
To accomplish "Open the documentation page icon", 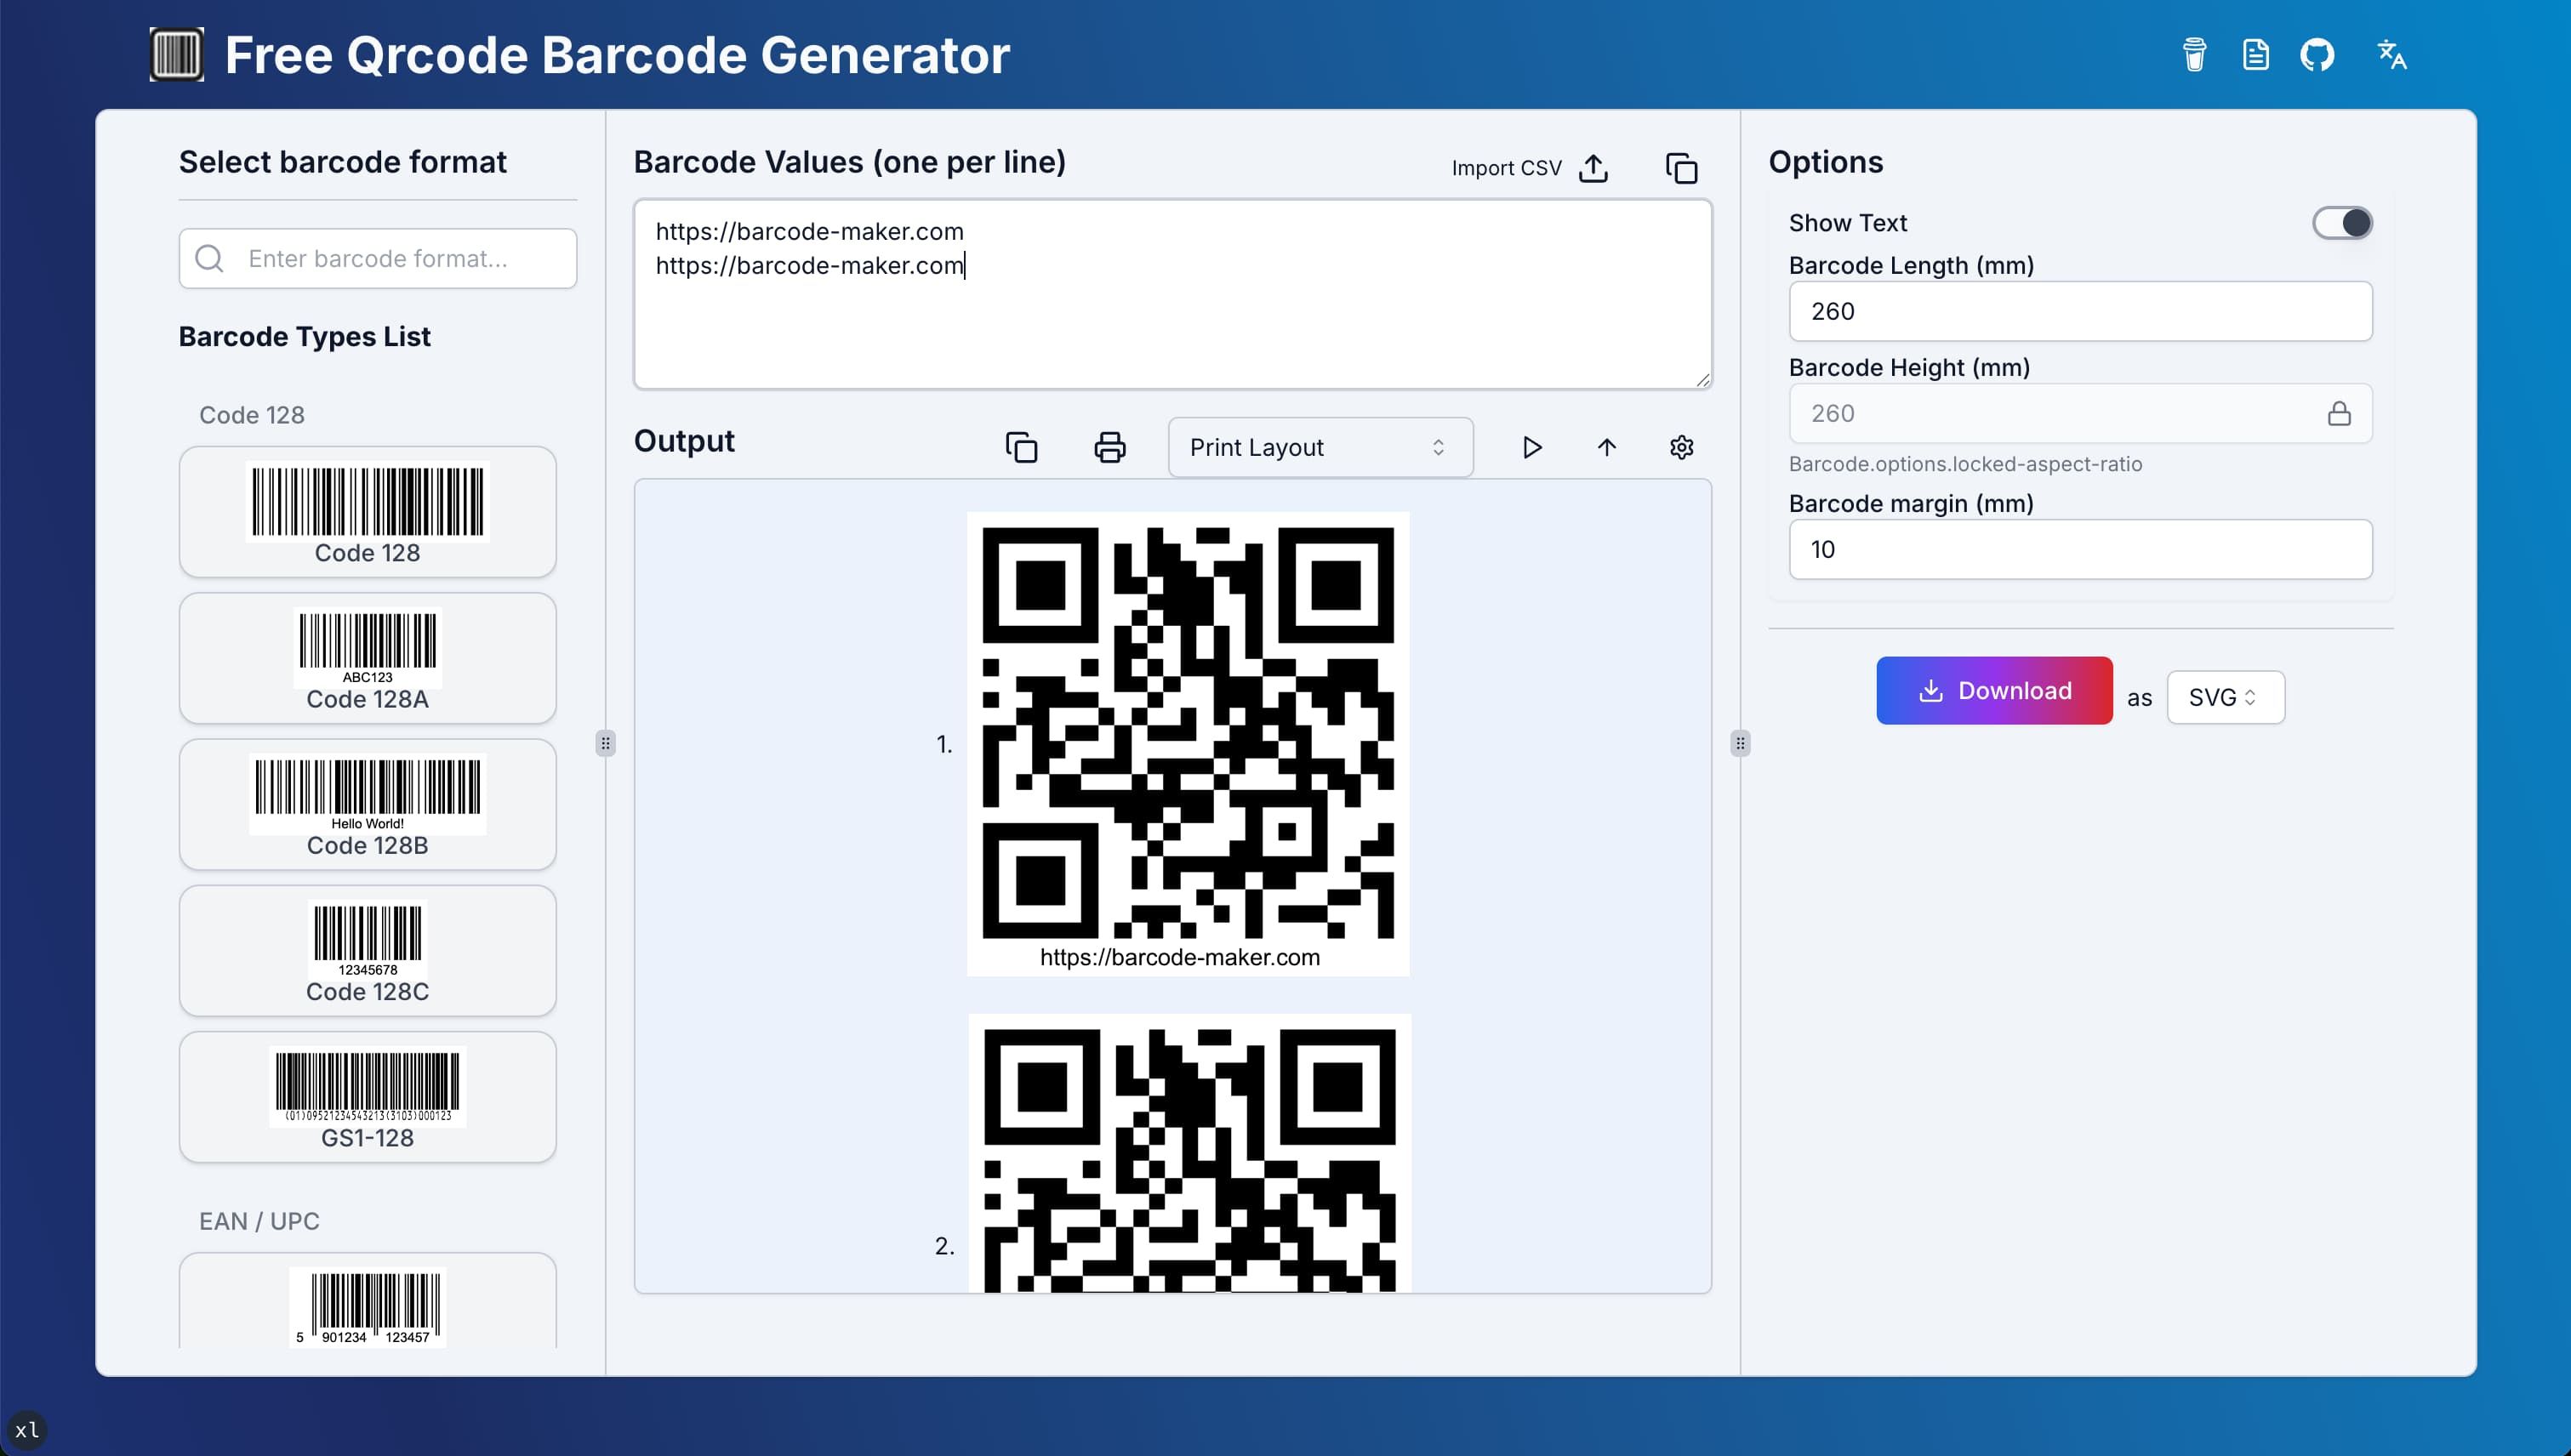I will [2255, 54].
